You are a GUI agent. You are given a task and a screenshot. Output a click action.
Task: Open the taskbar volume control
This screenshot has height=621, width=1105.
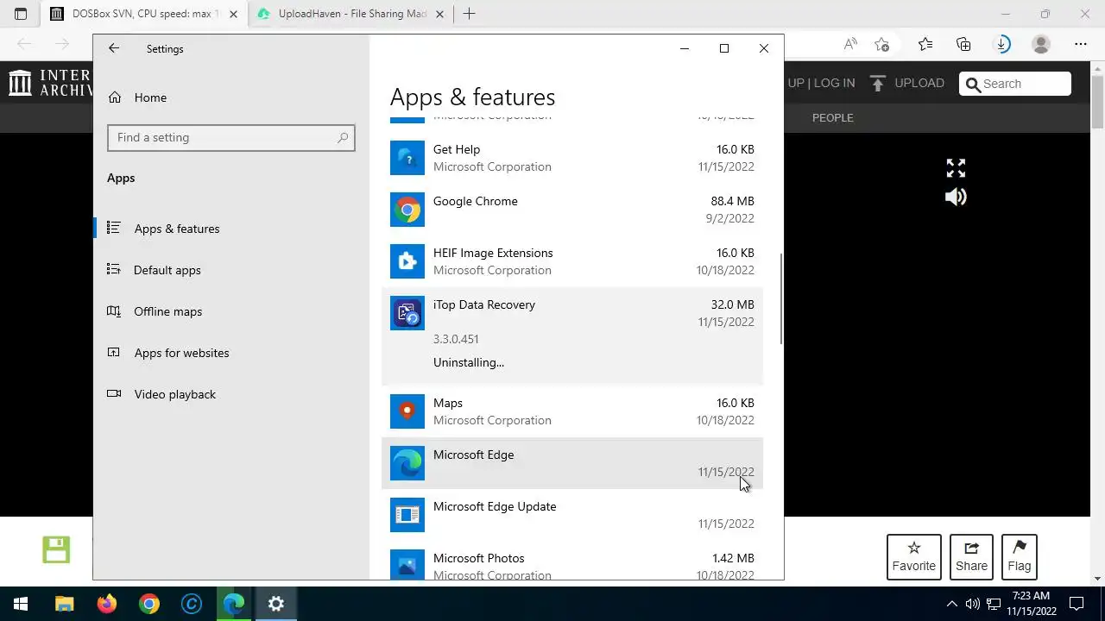tap(973, 604)
